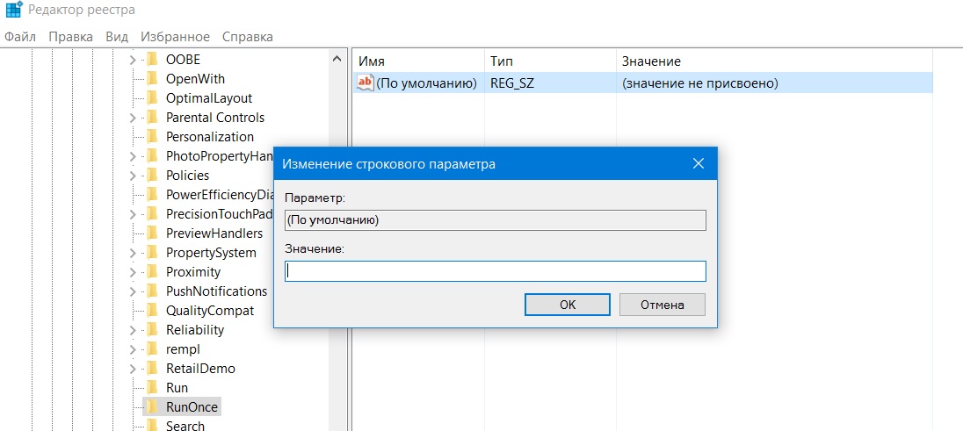Click the Run folder icon
Viewport: 963px width, 431px height.
click(x=151, y=388)
